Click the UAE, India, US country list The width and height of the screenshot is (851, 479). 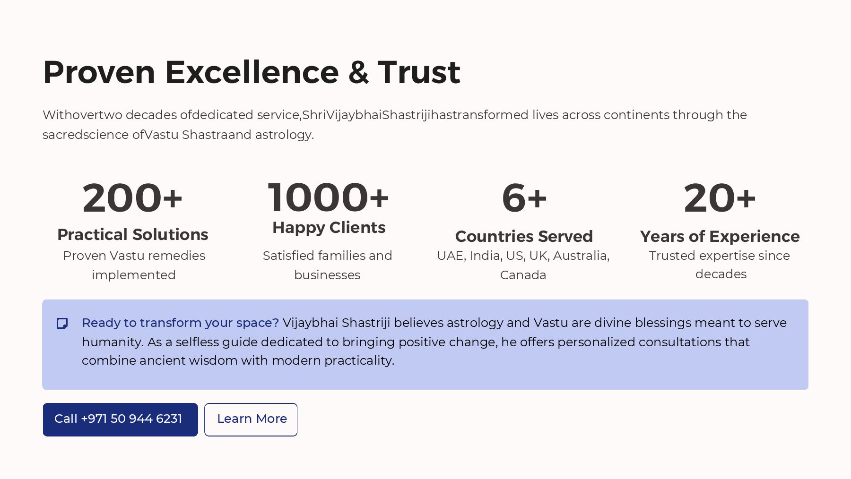(x=523, y=265)
